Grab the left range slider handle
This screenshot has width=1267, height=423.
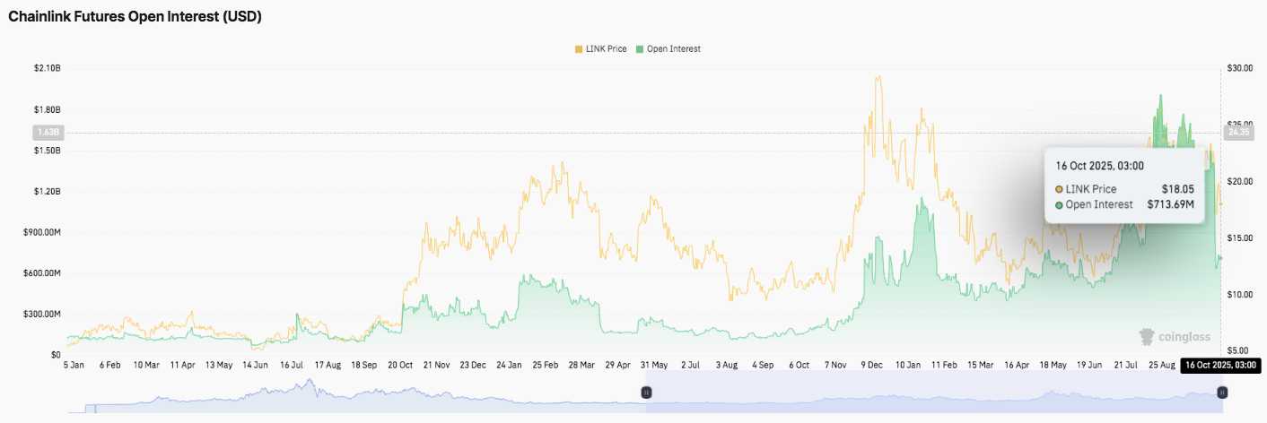point(645,393)
